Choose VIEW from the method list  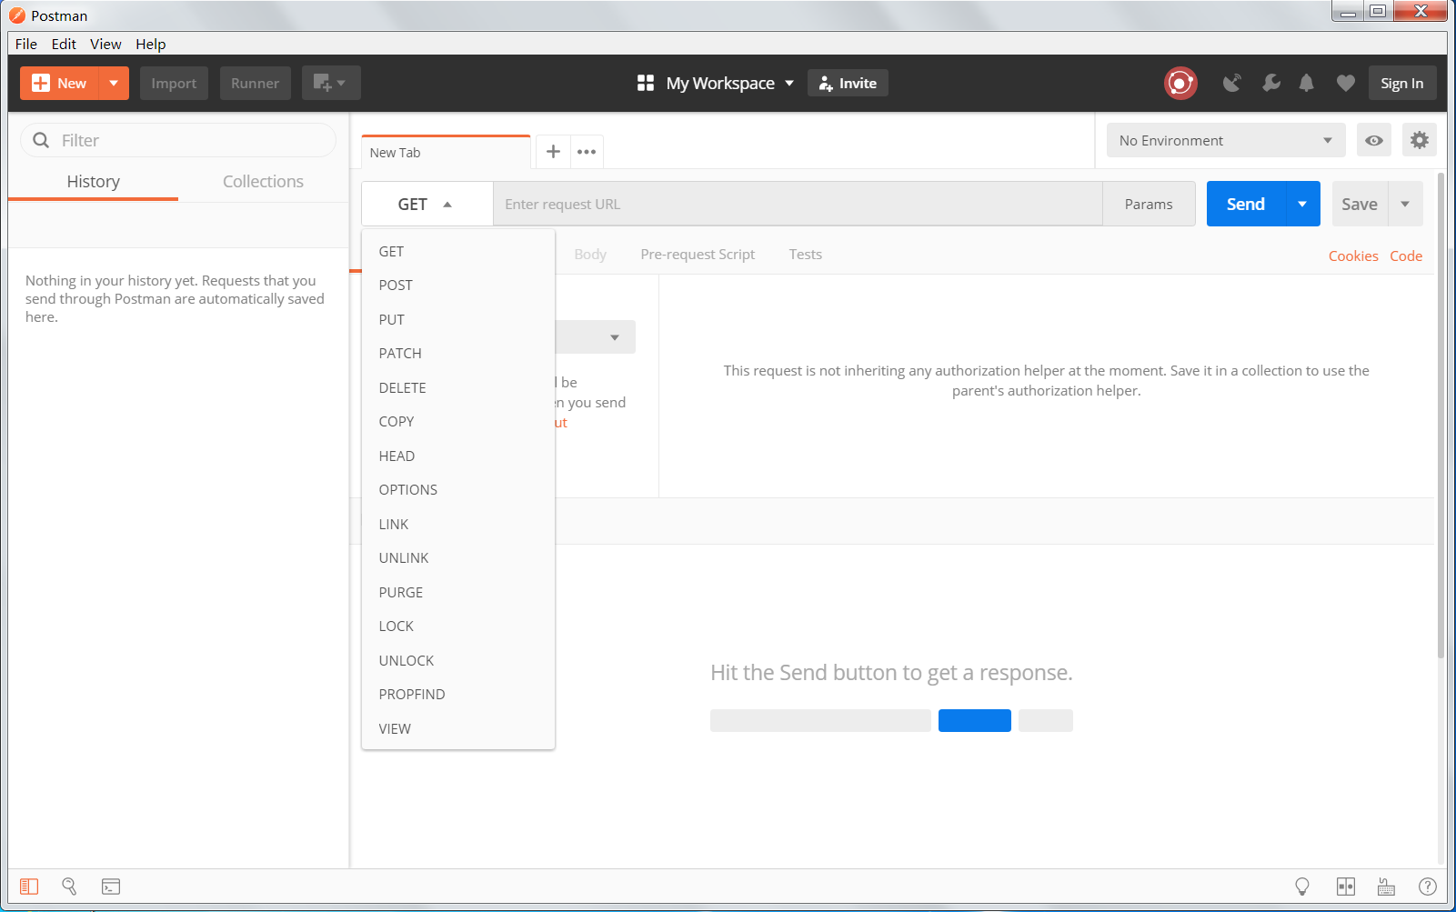tap(458, 728)
